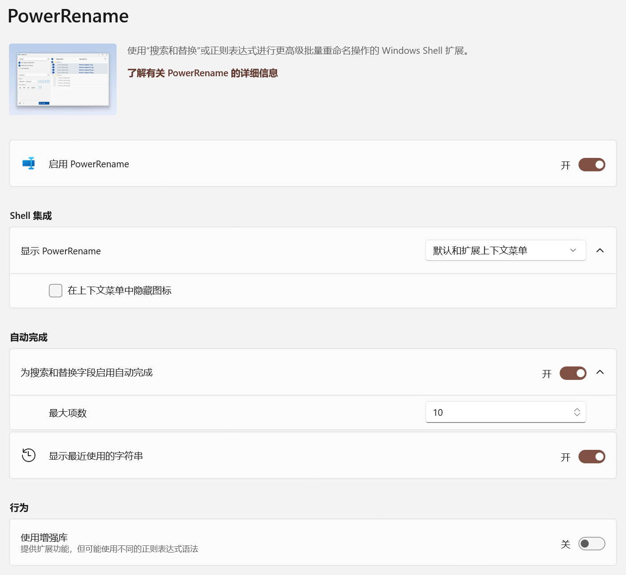This screenshot has width=626, height=575.
Task: Click the 最大项数 number input showing 10
Action: pyautogui.click(x=506, y=412)
